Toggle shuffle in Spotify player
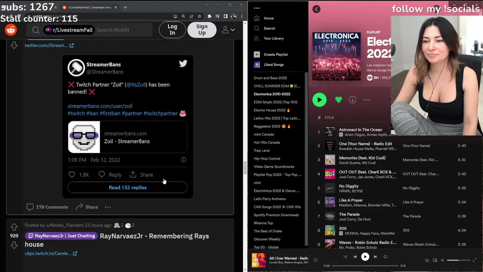This screenshot has width=483, height=272. [345, 257]
